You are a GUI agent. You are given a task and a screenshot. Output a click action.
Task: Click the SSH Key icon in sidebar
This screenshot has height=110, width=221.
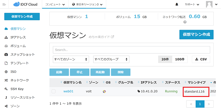pyautogui.click(x=6, y=89)
